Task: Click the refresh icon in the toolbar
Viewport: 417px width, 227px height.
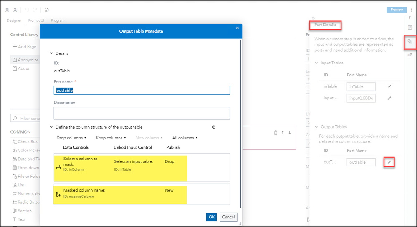Action: [47, 10]
